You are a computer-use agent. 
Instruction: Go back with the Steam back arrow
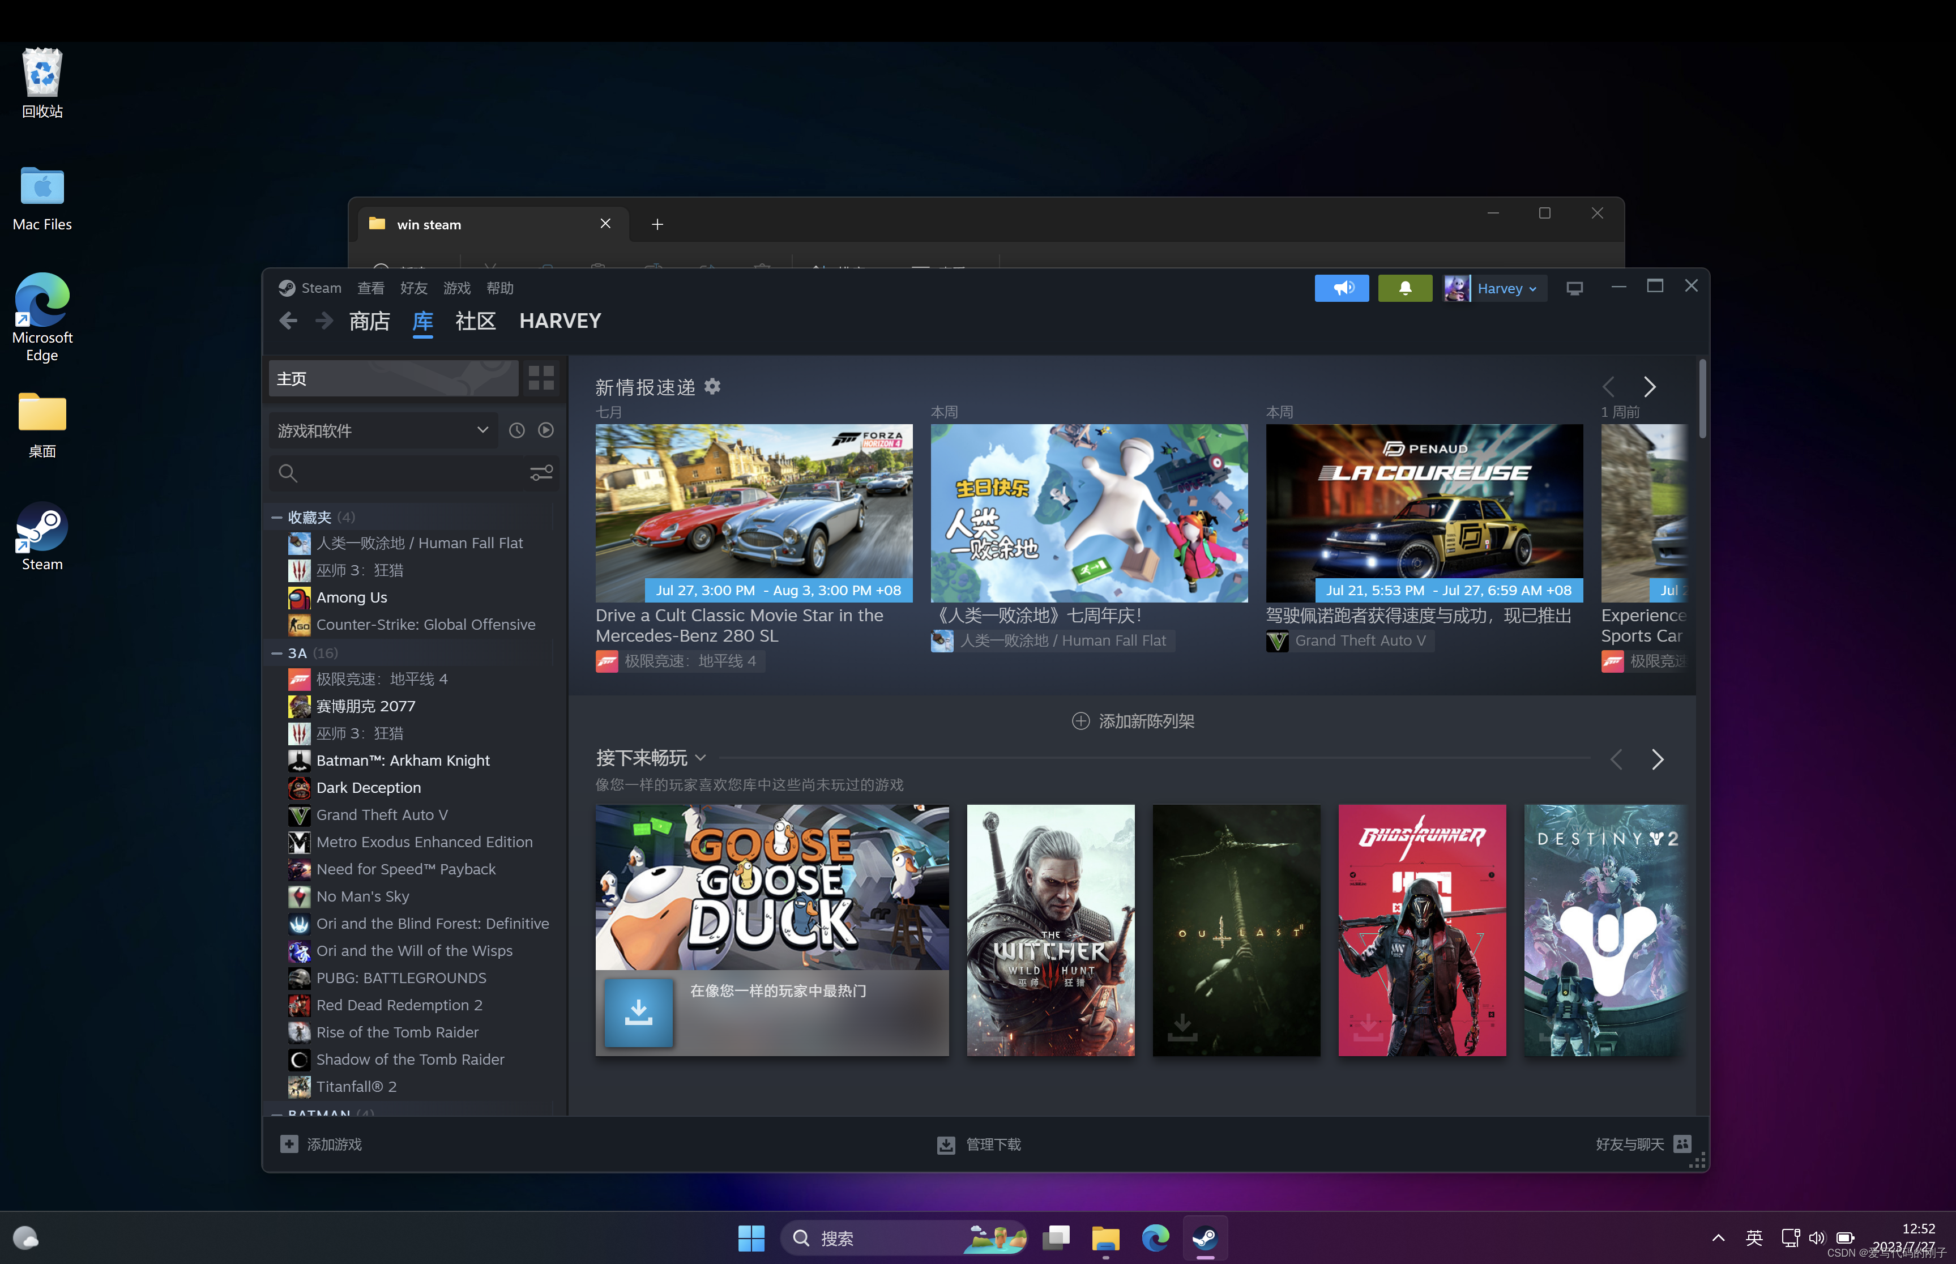click(x=287, y=321)
